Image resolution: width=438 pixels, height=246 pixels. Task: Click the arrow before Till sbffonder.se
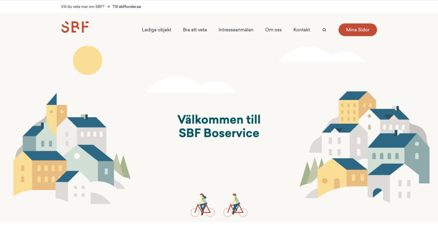(108, 7)
